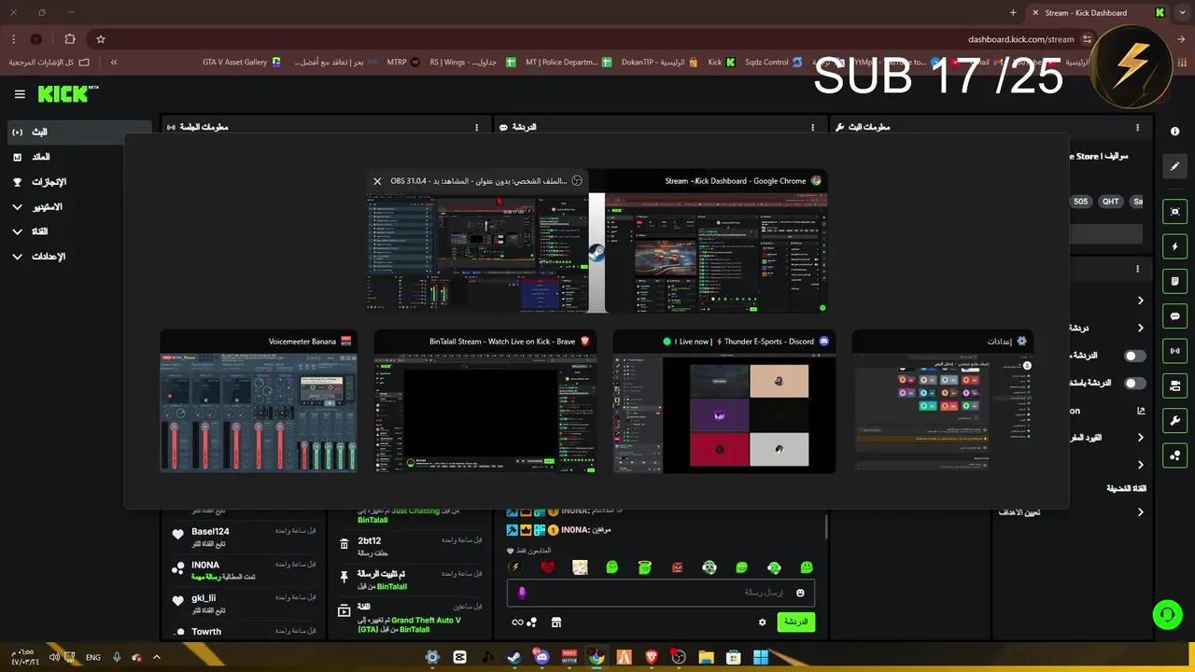Open the stream info panel three-dot menu
1195x672 pixels.
(1137, 127)
